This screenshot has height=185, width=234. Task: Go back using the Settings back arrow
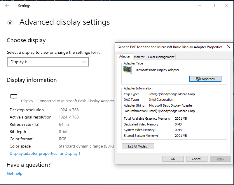pos(7,6)
